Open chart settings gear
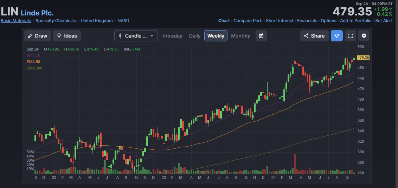The image size is (398, 188). pos(364,36)
